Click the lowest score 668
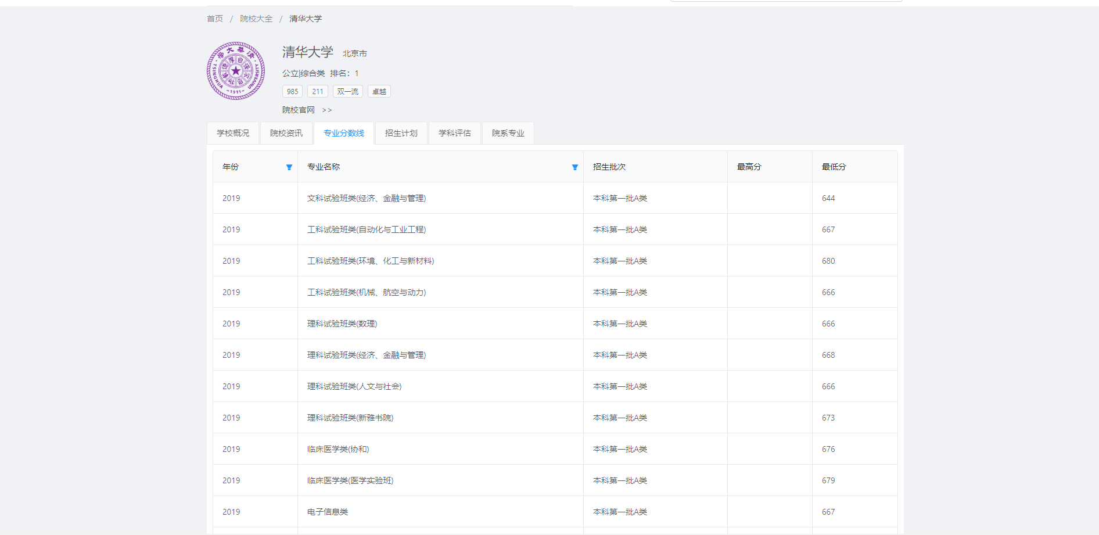The height and width of the screenshot is (535, 1099). click(828, 355)
